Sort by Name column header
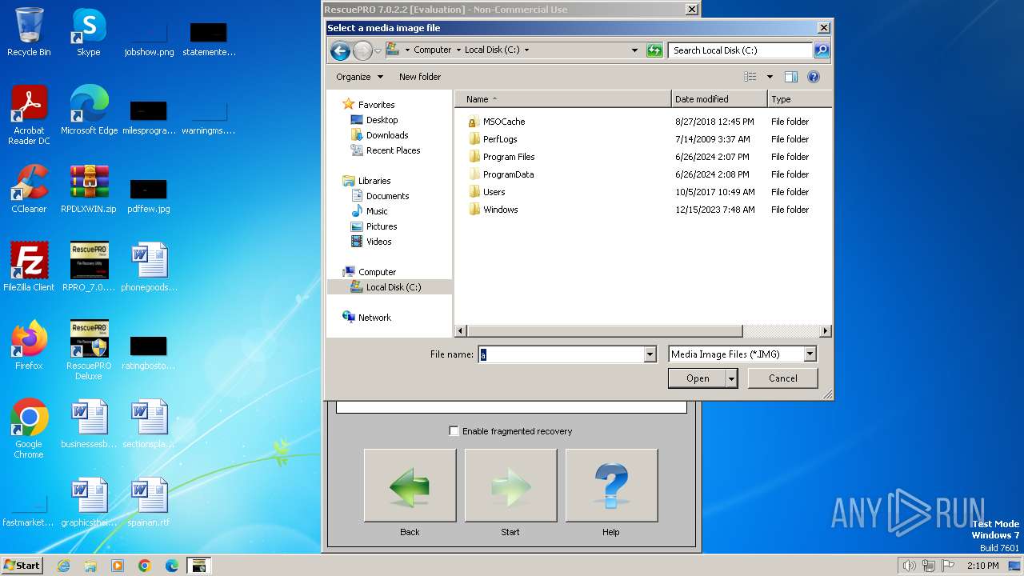 tap(563, 99)
